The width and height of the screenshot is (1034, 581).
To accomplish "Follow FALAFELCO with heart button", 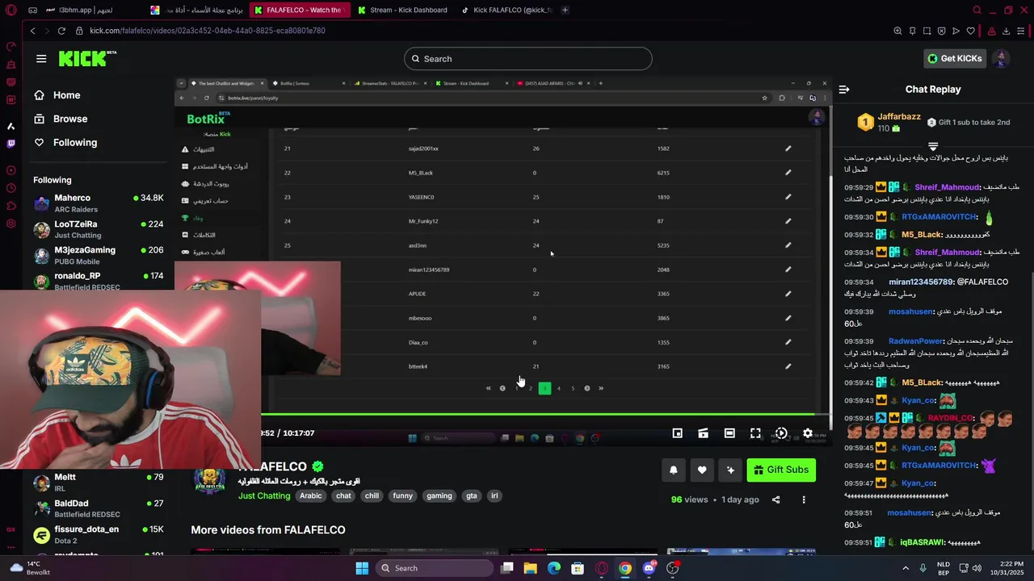I will coord(702,470).
